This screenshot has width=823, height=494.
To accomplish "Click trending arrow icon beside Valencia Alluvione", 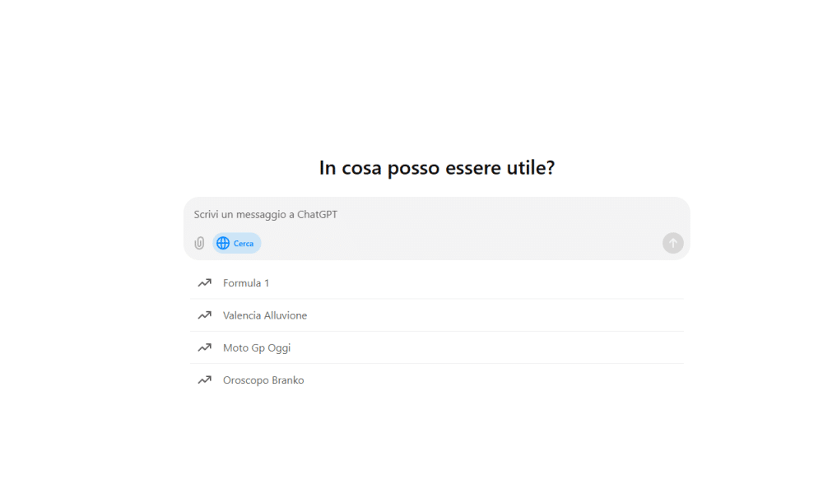I will coord(205,315).
